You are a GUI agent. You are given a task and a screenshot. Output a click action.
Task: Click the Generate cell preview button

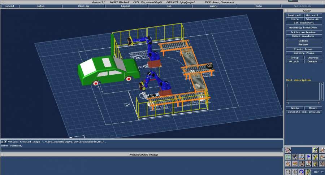(x=304, y=112)
